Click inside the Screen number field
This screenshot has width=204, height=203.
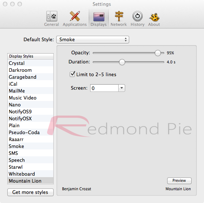click(x=104, y=88)
